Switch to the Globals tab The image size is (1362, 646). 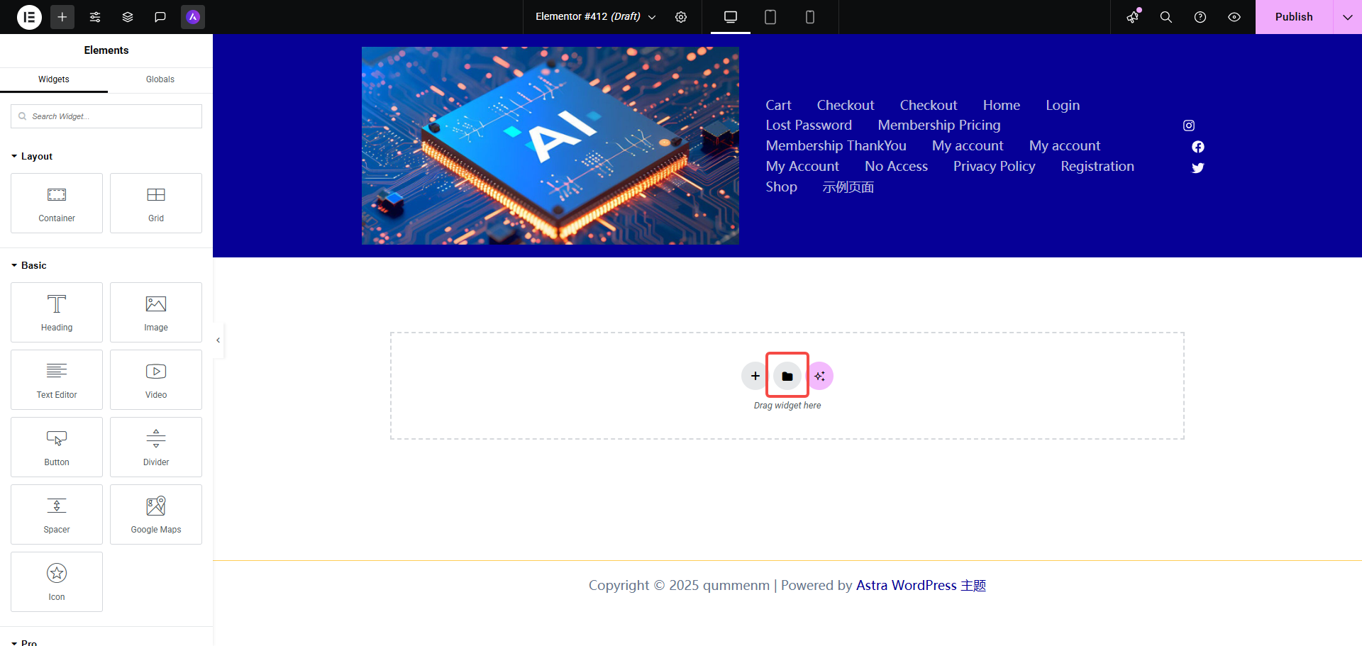coord(160,79)
